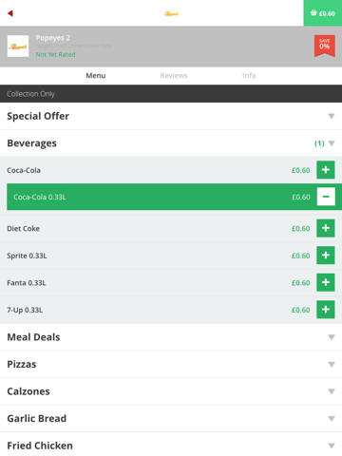The image size is (342, 456).
Task: Remove Coca-Cola 0.33L with minus button
Action: click(326, 197)
